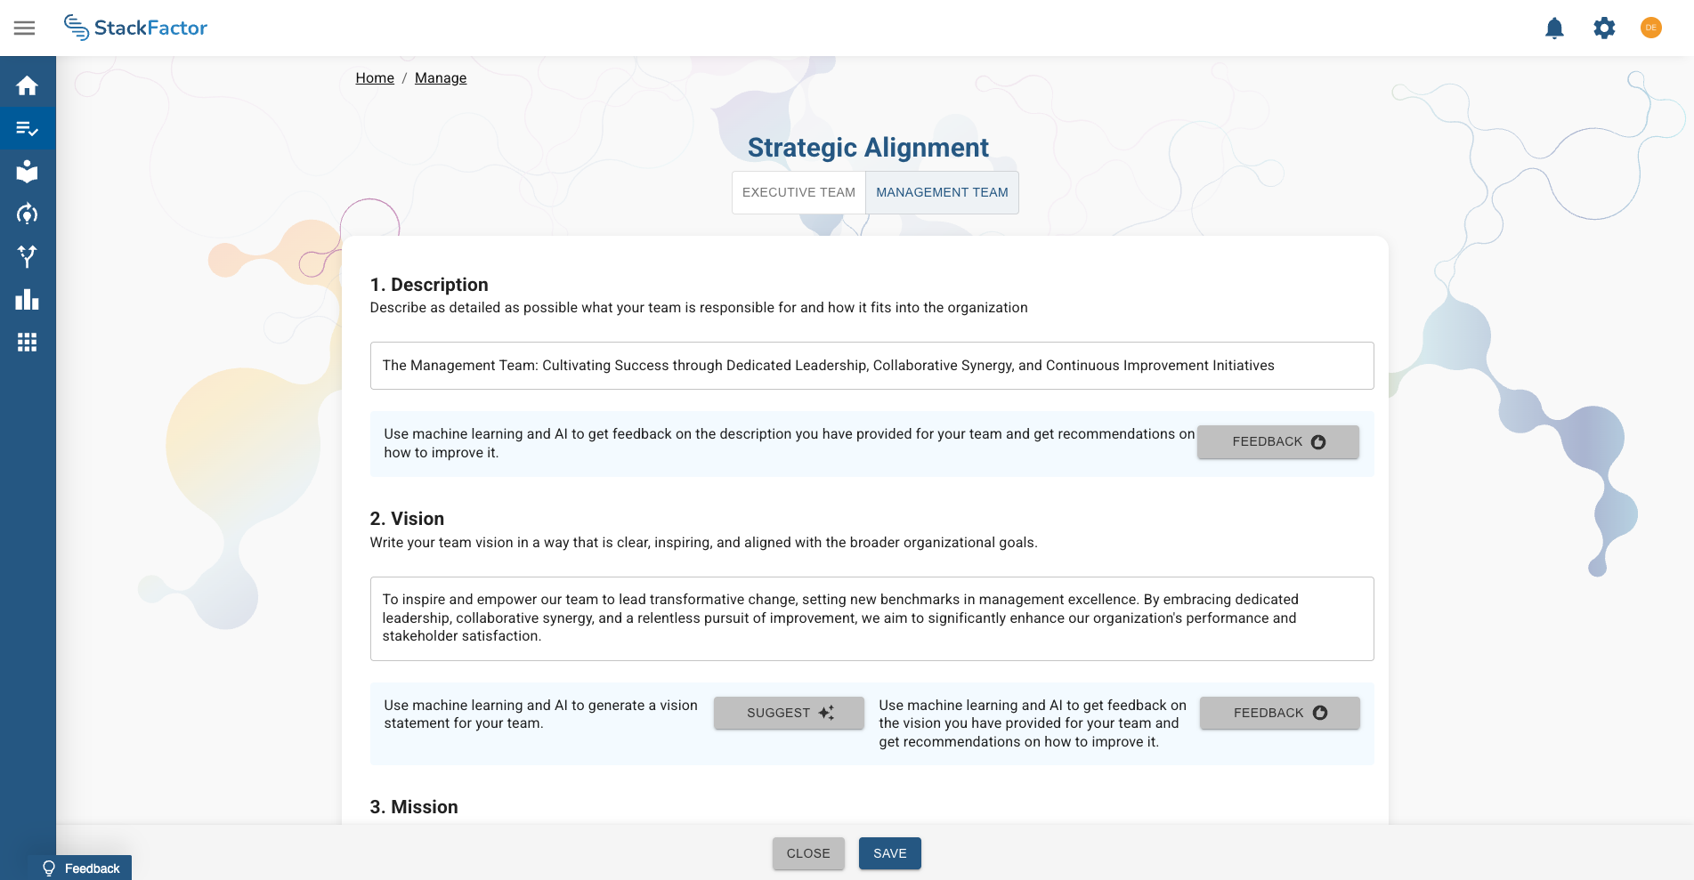
Task: Open the Feedback widget at bottom left
Action: 81,868
